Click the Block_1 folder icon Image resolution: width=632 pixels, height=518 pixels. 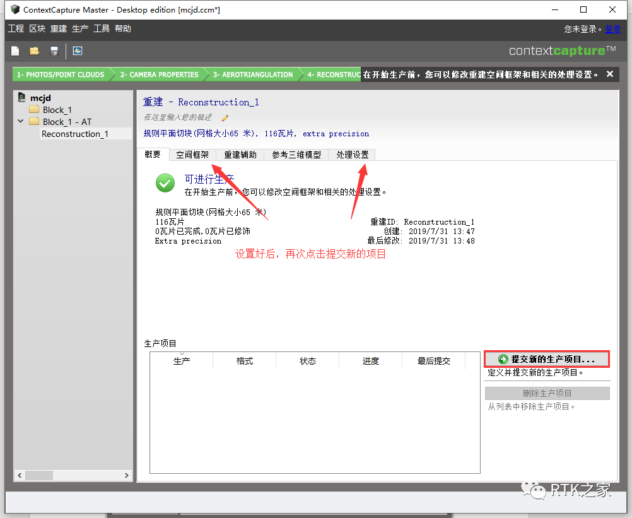pyautogui.click(x=34, y=110)
